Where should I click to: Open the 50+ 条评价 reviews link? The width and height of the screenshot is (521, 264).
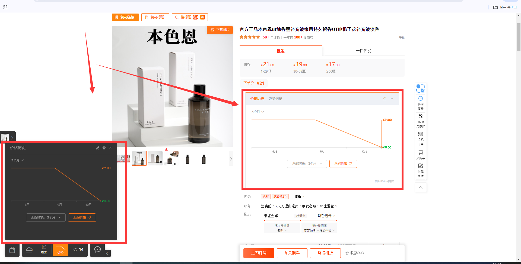(x=271, y=37)
